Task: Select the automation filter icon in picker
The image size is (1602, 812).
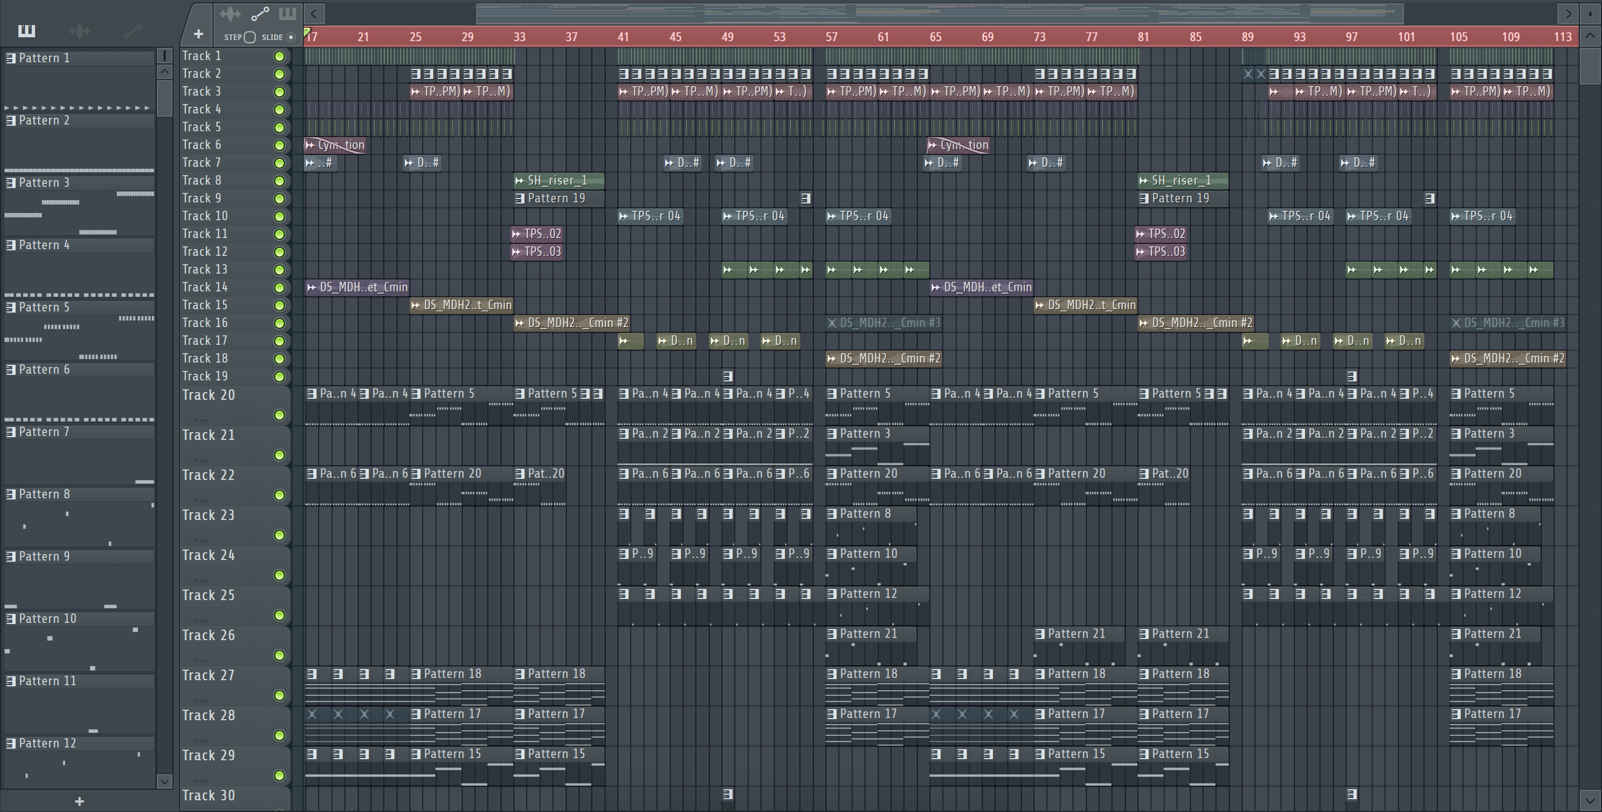Action: (132, 31)
